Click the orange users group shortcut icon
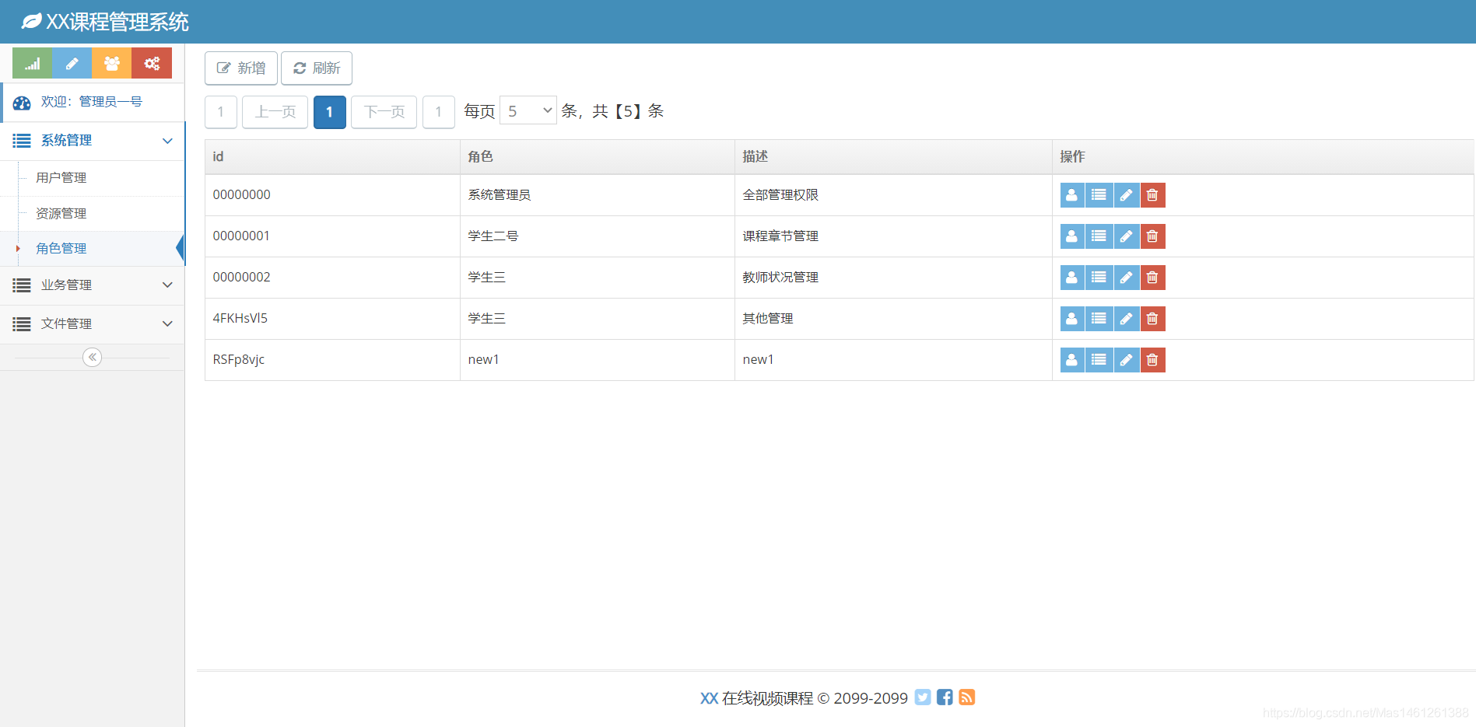 (112, 63)
